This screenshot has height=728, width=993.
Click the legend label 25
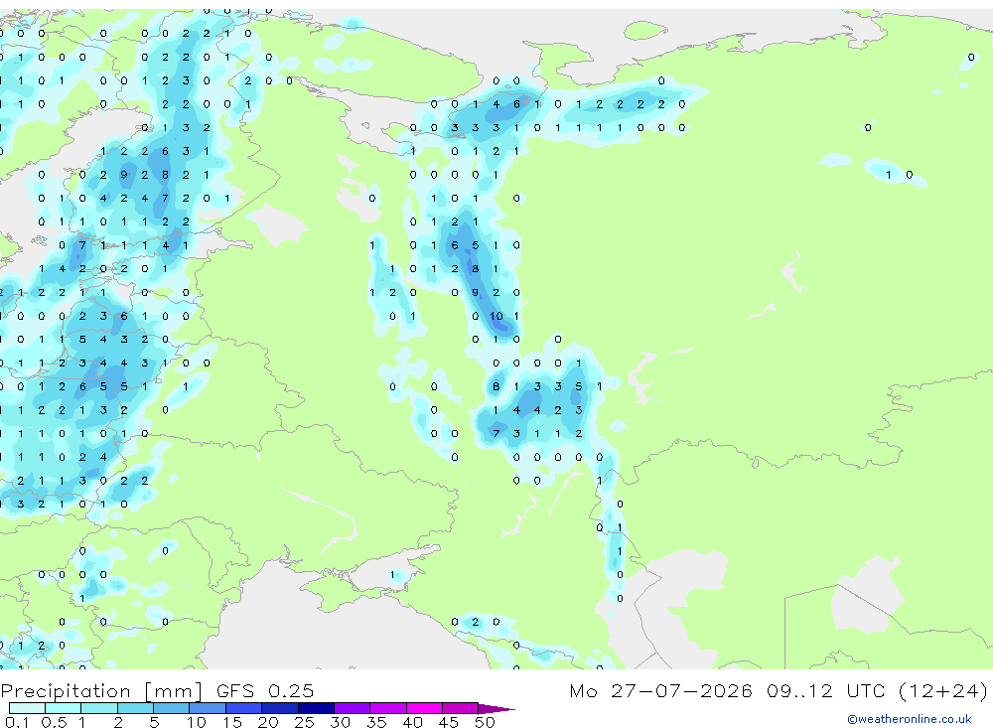304,722
